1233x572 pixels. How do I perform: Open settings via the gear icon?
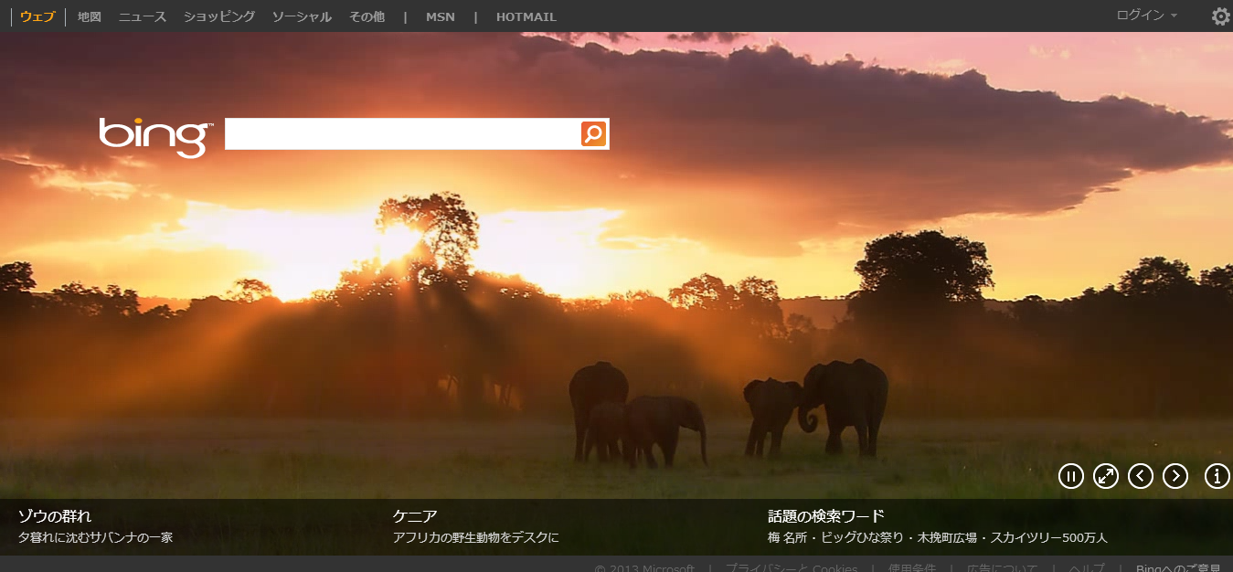coord(1220,16)
